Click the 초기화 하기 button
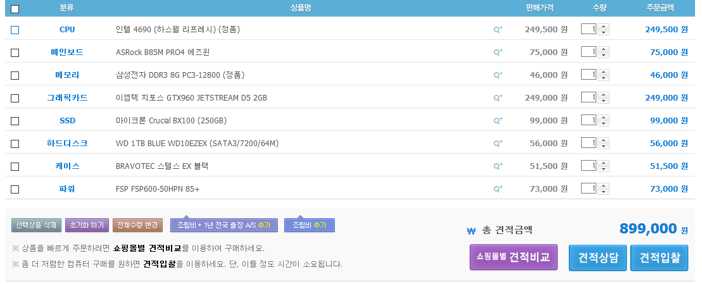 tap(87, 225)
